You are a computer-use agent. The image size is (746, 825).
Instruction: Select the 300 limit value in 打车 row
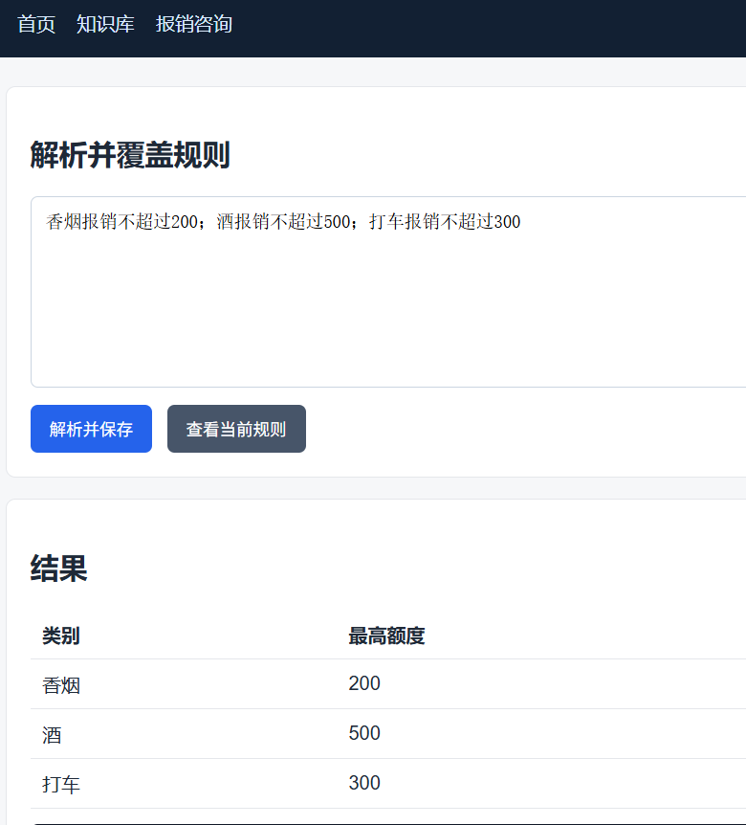(364, 783)
